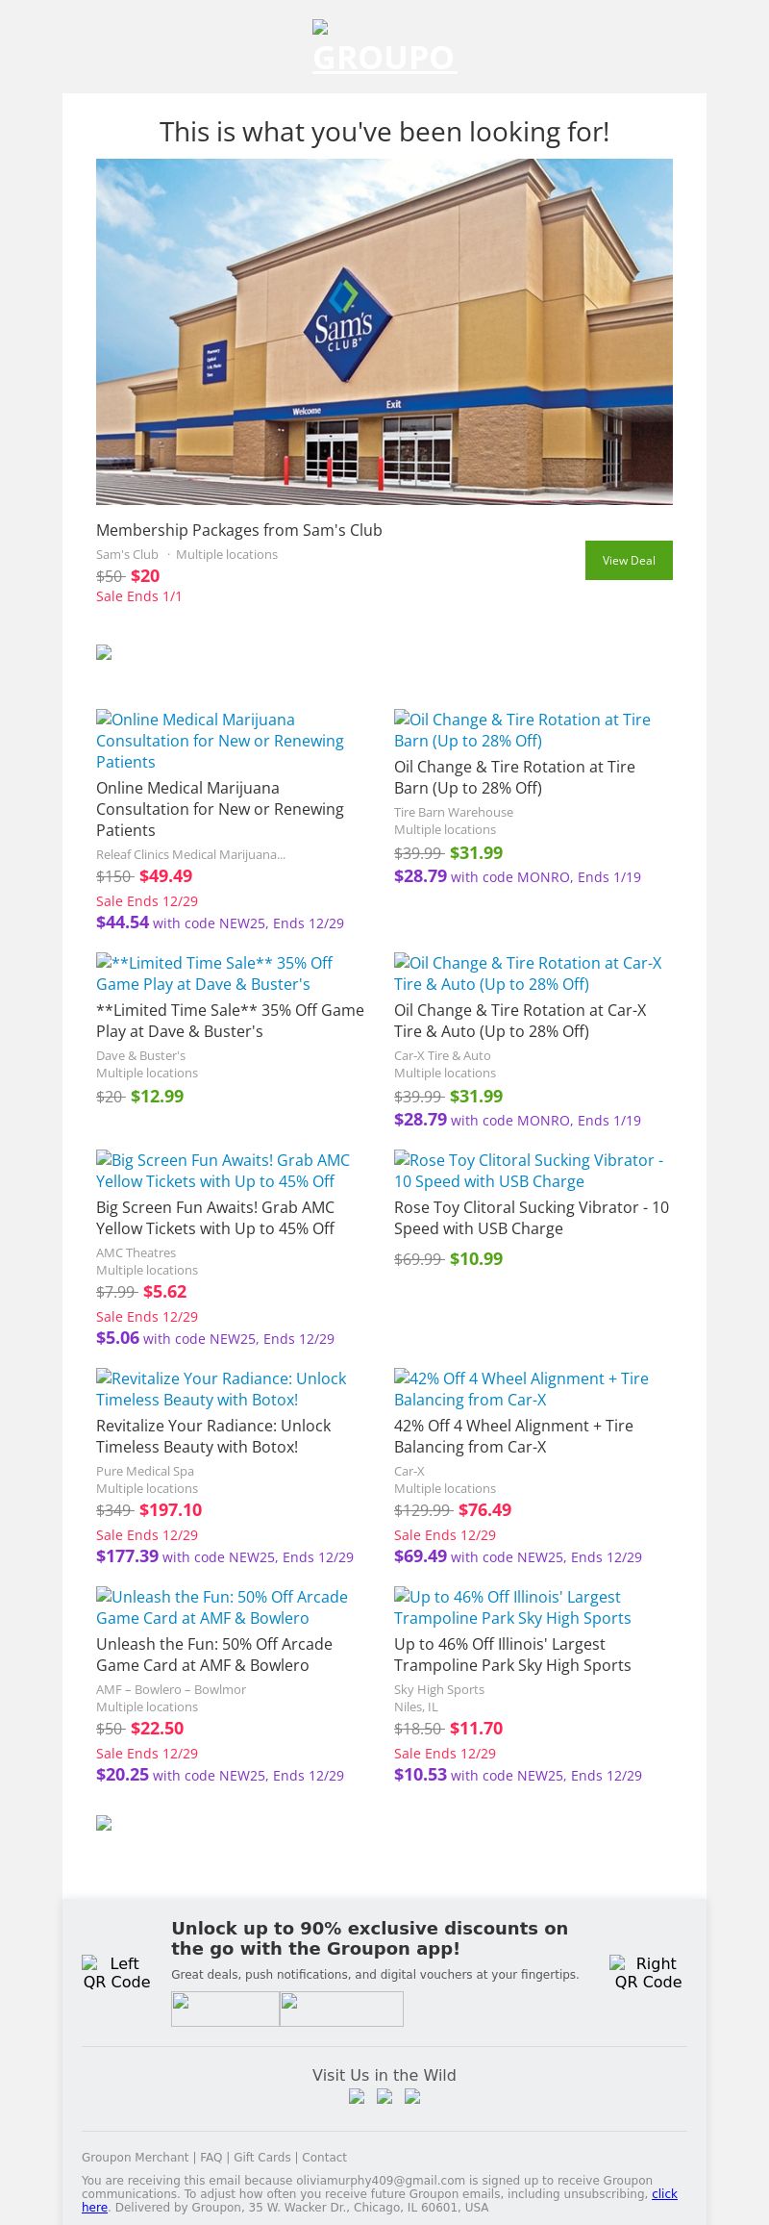Click the 'click here' unsubscribe link
The height and width of the screenshot is (2225, 769).
pyautogui.click(x=663, y=2194)
